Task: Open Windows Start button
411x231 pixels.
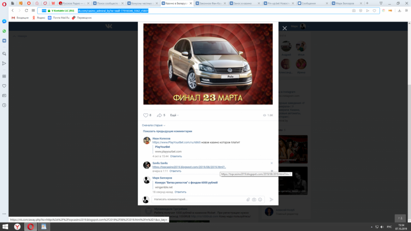Action: pyautogui.click(x=5, y=226)
